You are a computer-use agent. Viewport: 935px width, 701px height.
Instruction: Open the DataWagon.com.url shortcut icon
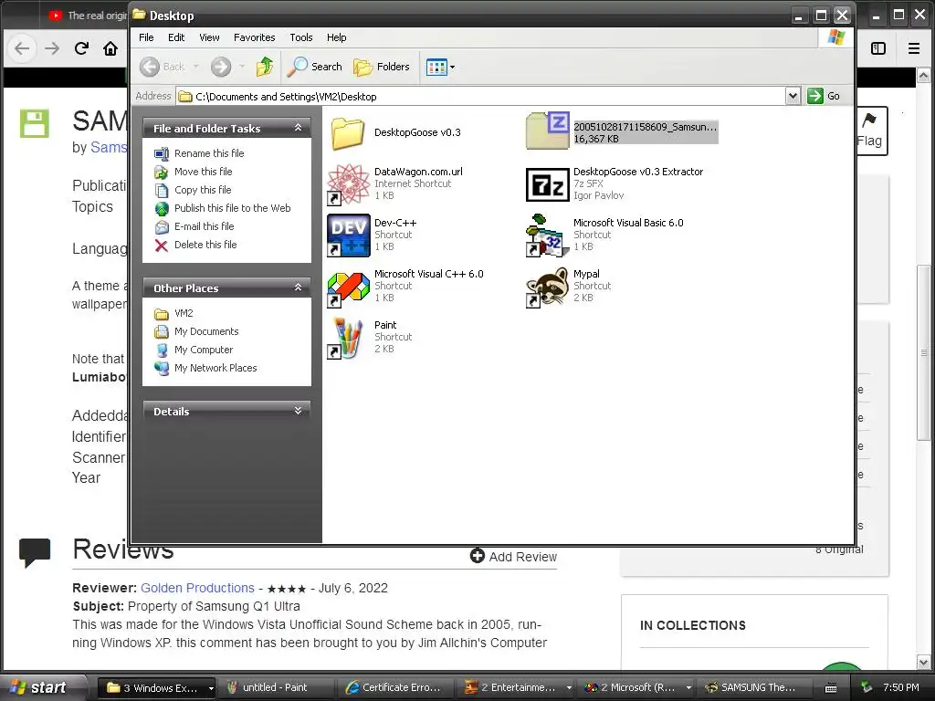click(x=348, y=184)
